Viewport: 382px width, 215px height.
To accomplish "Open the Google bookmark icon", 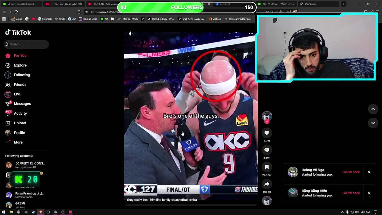I will [27, 19].
